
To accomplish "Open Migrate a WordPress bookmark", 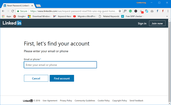I will pos(85,16).
